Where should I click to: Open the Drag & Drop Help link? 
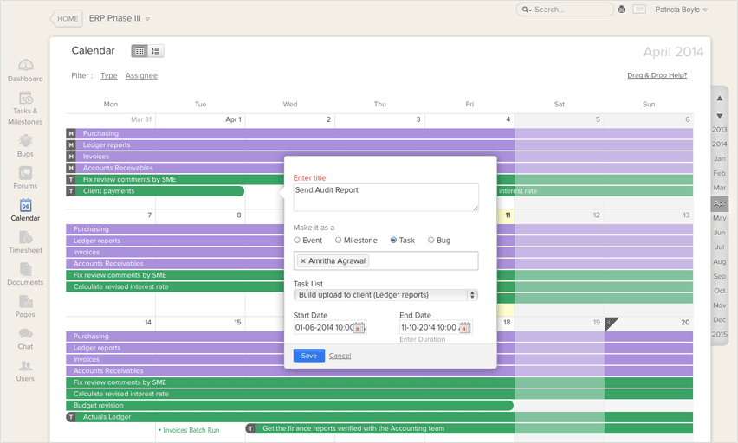(657, 75)
